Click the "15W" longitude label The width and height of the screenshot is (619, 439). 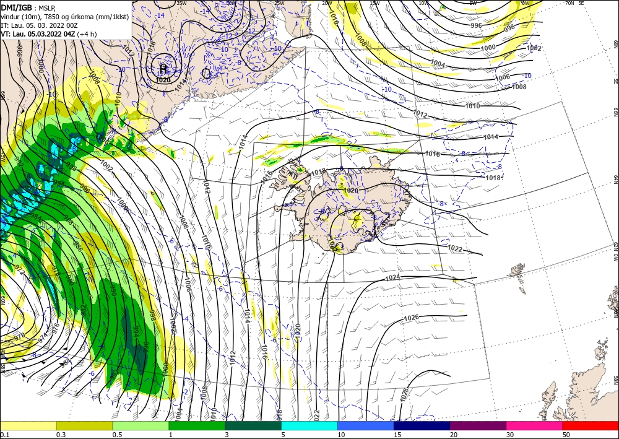(374, 3)
